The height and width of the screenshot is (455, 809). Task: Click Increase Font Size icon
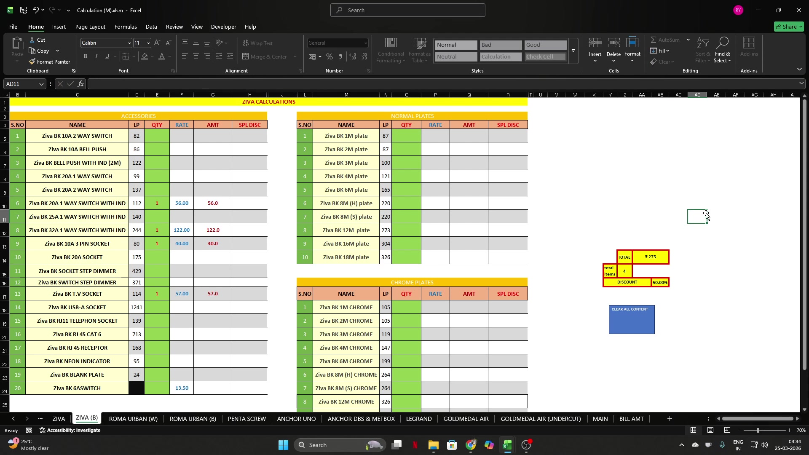tap(157, 43)
